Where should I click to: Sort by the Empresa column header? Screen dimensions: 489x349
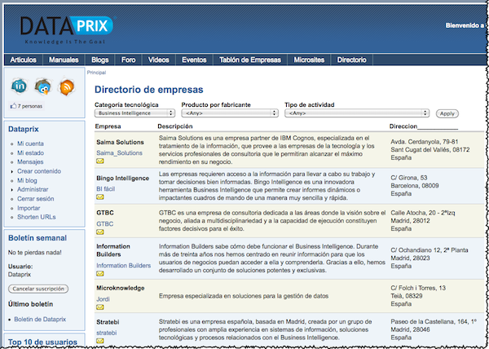pos(108,126)
